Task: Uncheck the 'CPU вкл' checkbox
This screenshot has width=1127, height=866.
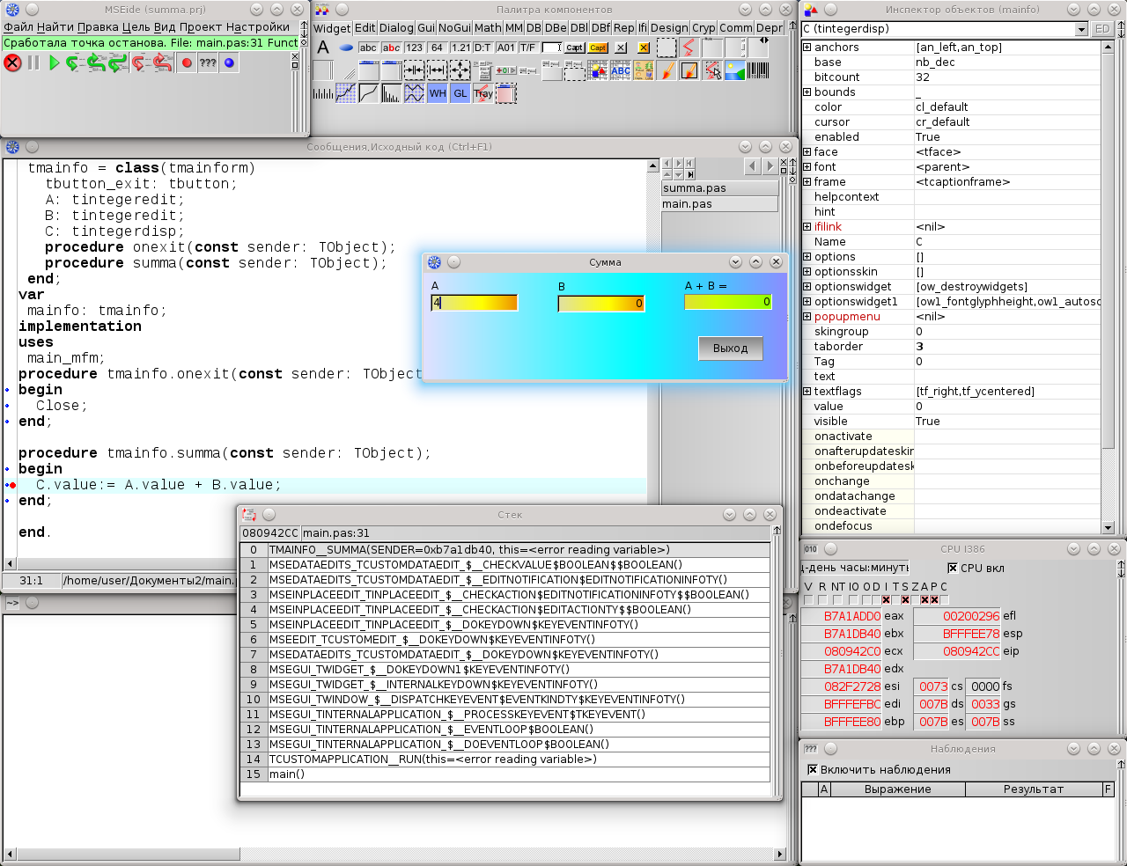Action: coord(952,568)
